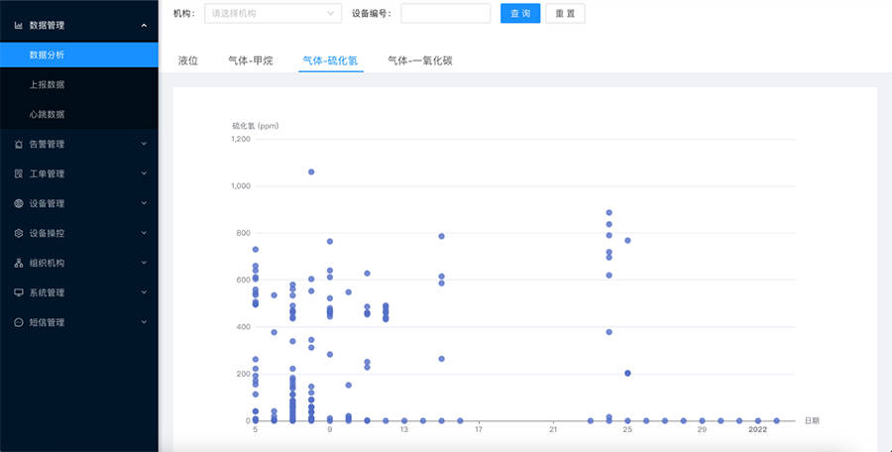Click the 设备操控 control icon
The height and width of the screenshot is (452, 892).
click(19, 234)
